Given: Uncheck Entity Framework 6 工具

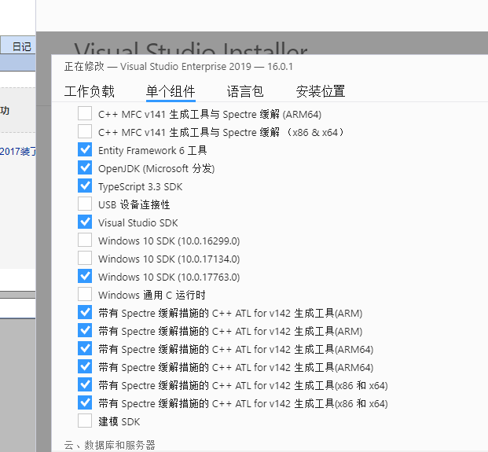Looking at the screenshot, I should pos(85,149).
